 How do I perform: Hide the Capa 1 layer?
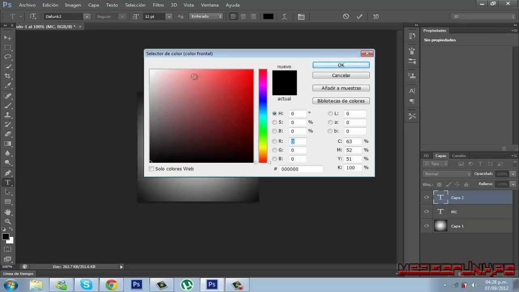427,226
